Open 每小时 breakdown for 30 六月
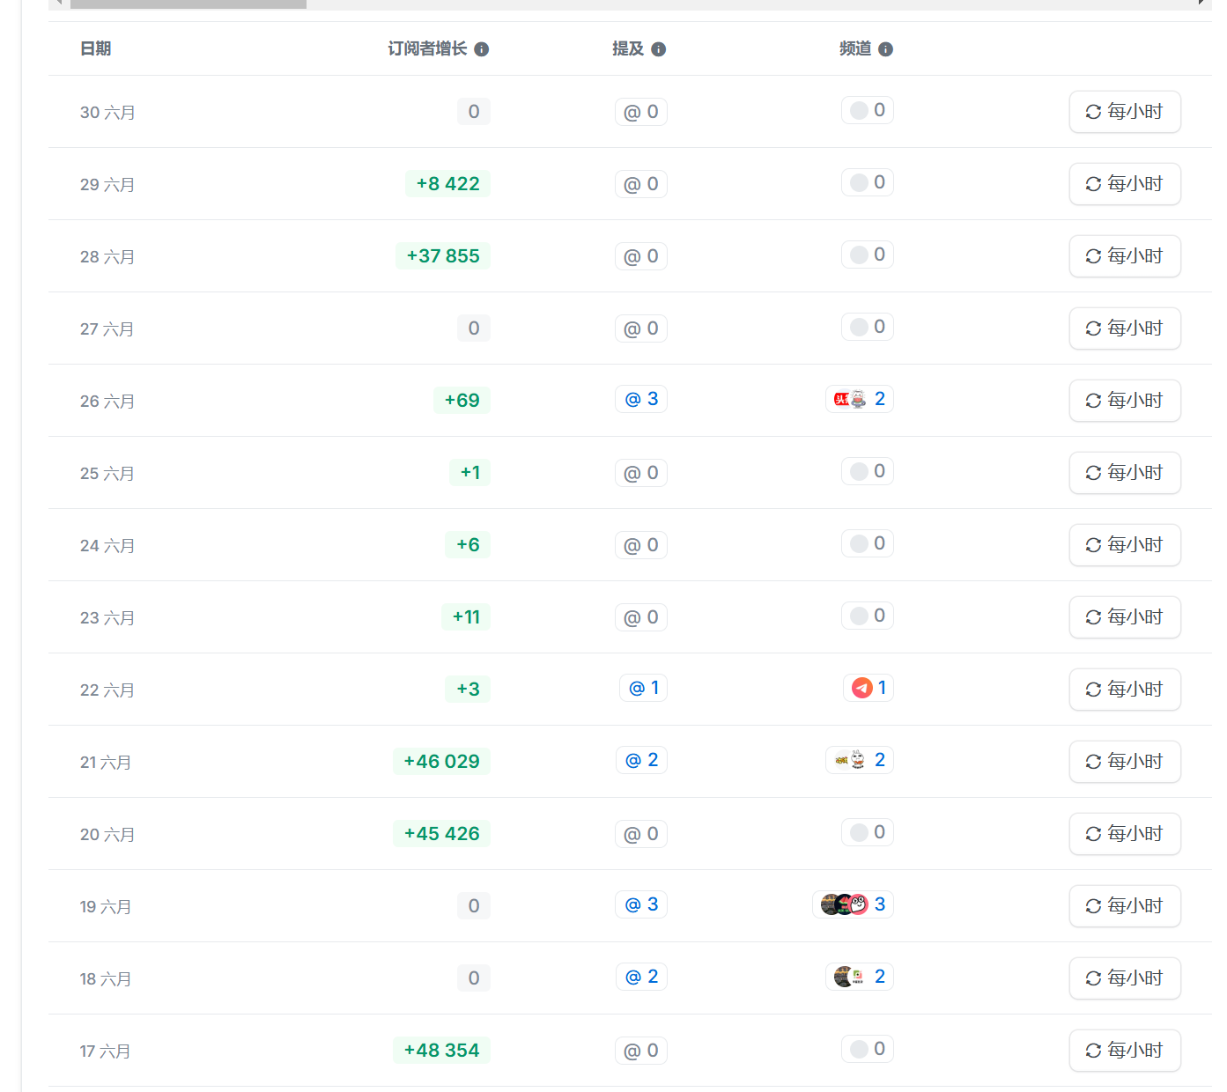The width and height of the screenshot is (1227, 1092). coord(1125,112)
